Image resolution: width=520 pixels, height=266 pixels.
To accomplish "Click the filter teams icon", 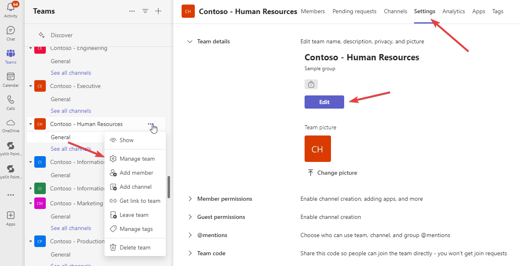I will [x=145, y=11].
